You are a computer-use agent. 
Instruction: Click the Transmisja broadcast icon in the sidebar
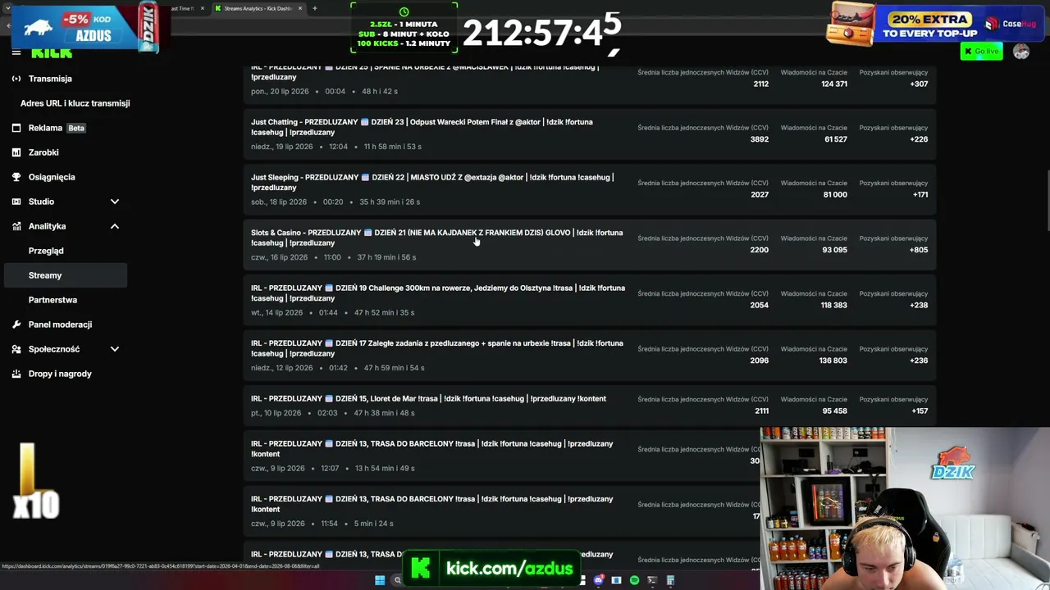click(16, 79)
